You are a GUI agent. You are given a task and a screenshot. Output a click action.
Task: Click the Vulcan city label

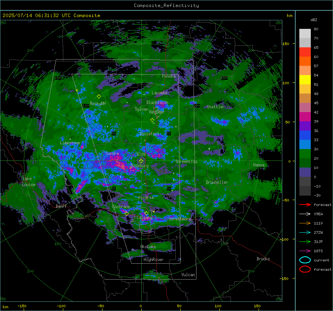(x=188, y=275)
